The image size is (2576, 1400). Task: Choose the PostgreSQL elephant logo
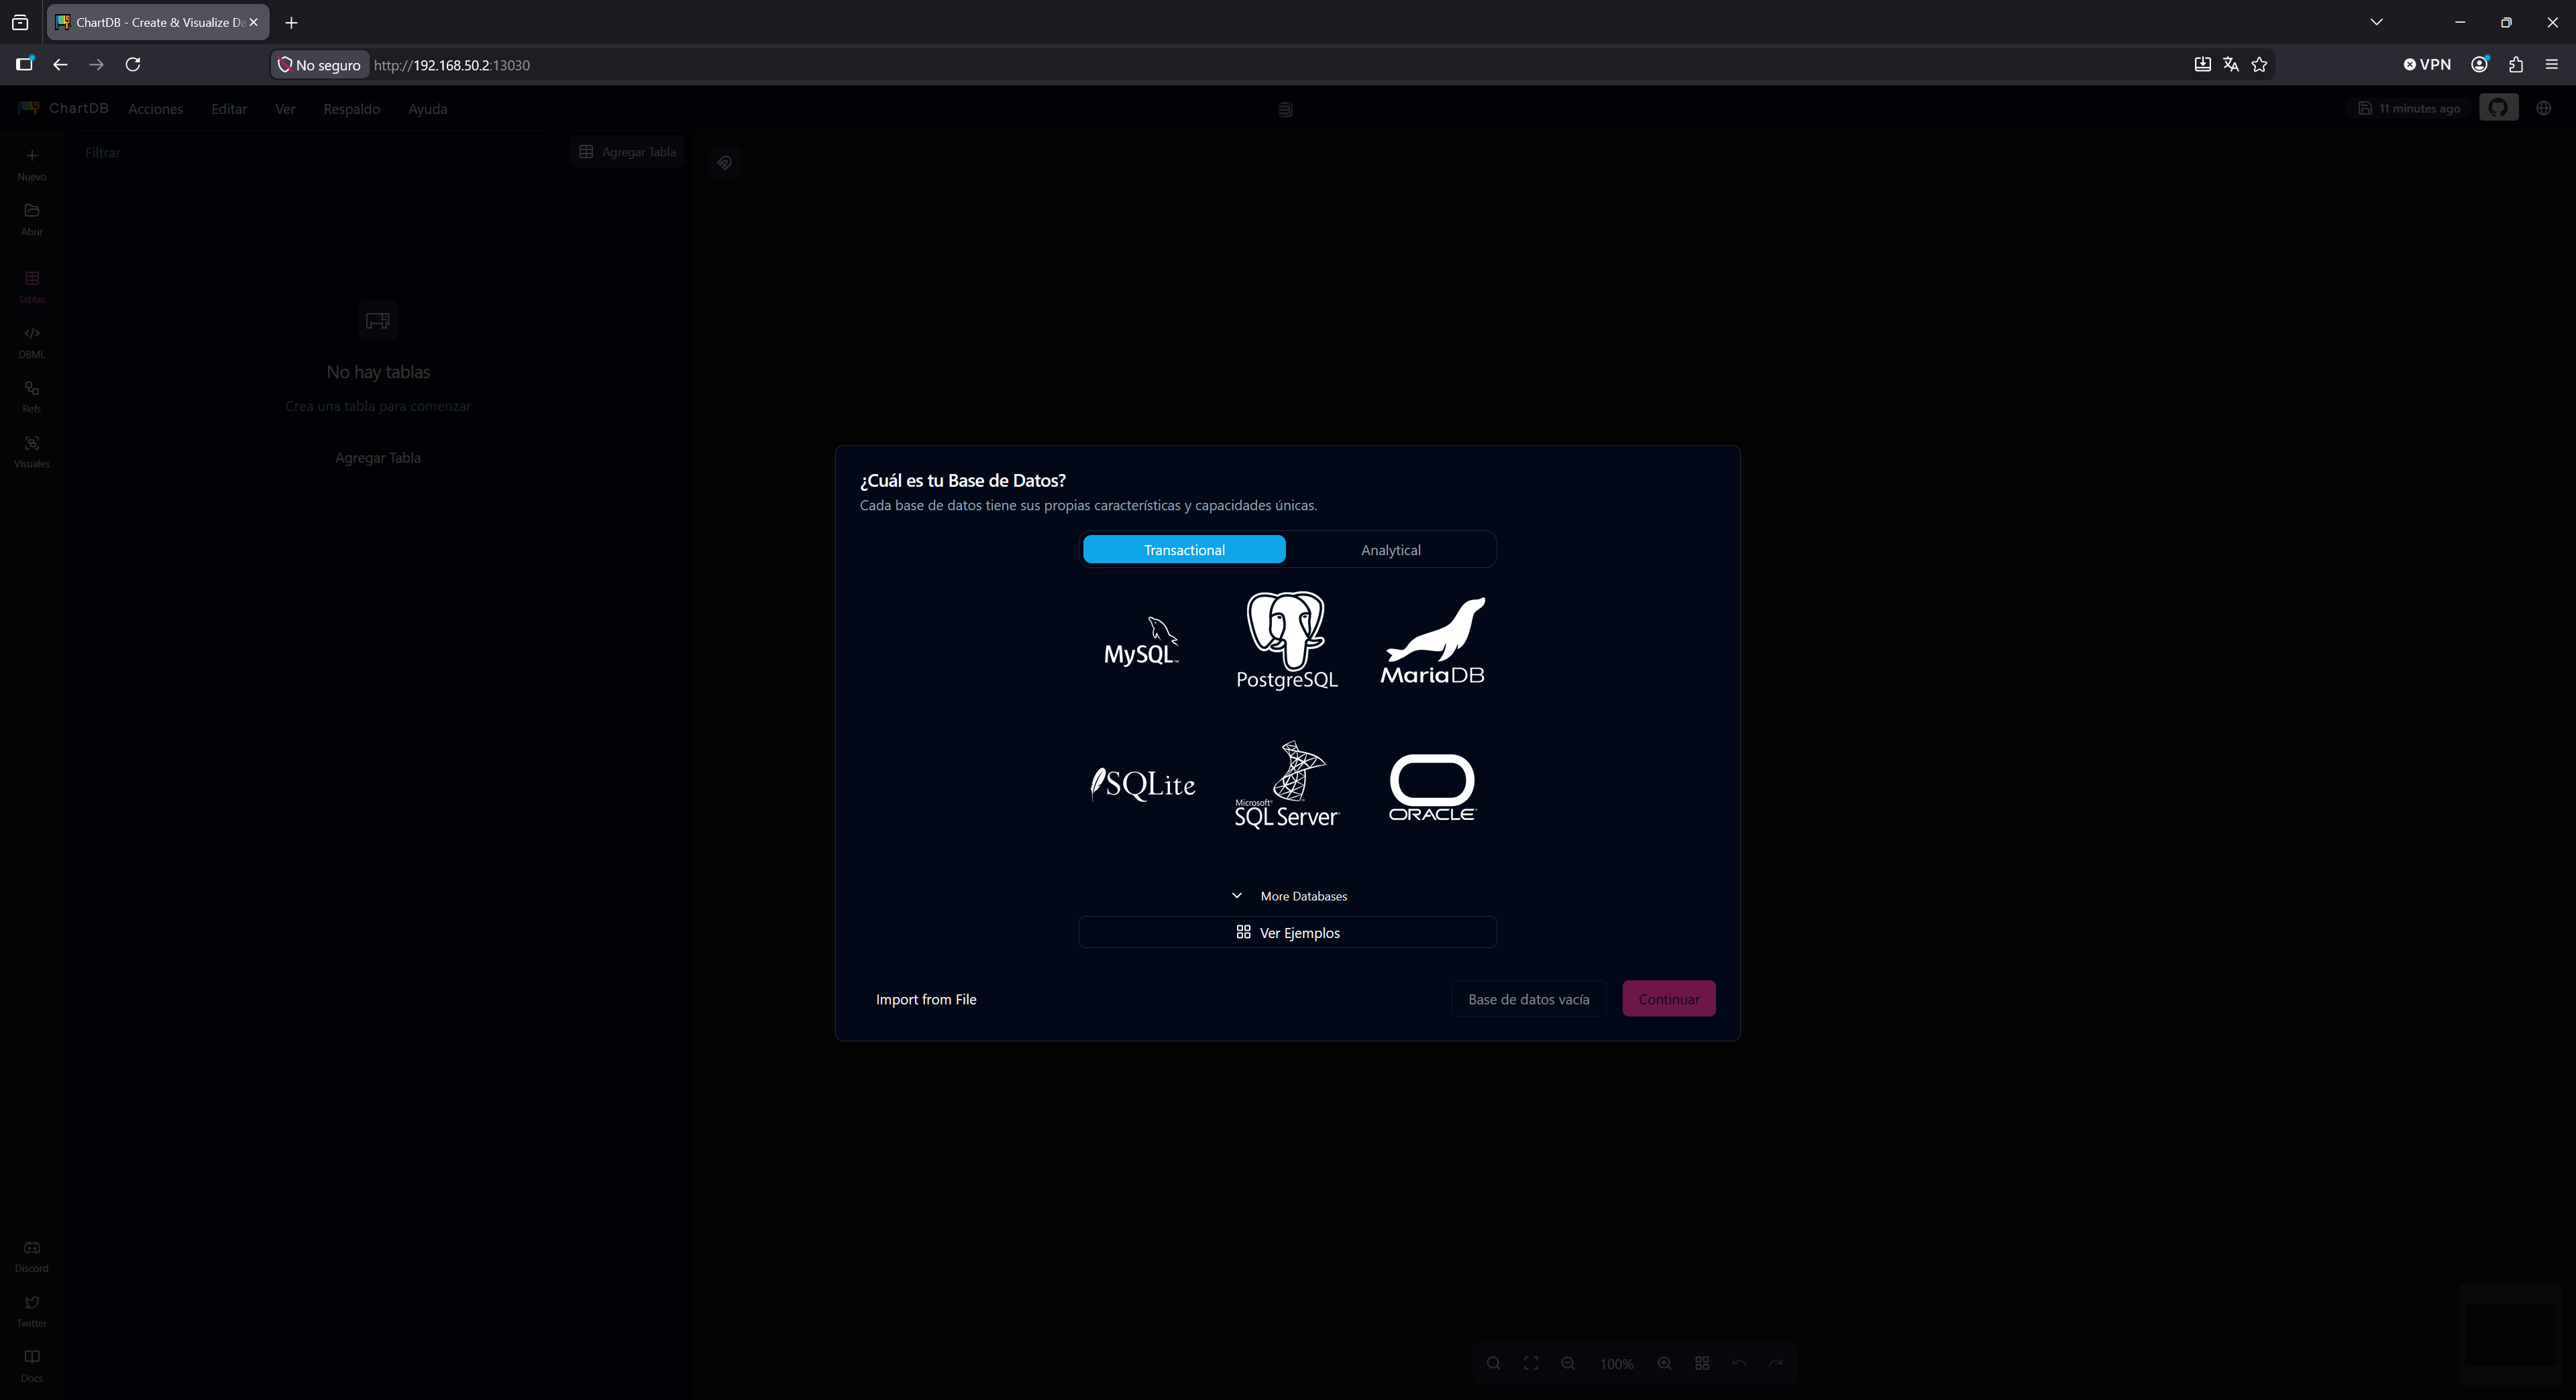[x=1287, y=640]
